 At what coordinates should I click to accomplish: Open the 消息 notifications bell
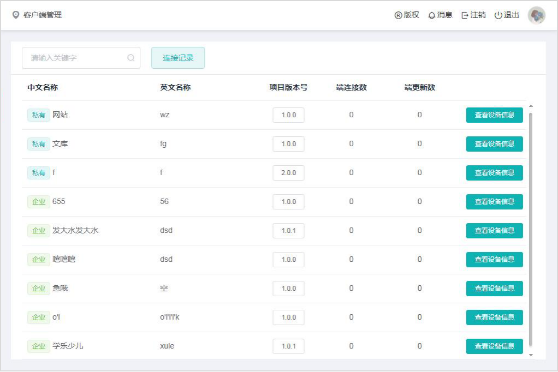pos(440,15)
